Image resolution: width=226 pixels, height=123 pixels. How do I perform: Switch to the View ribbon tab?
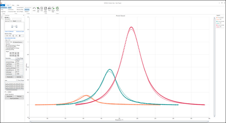tap(13, 5)
